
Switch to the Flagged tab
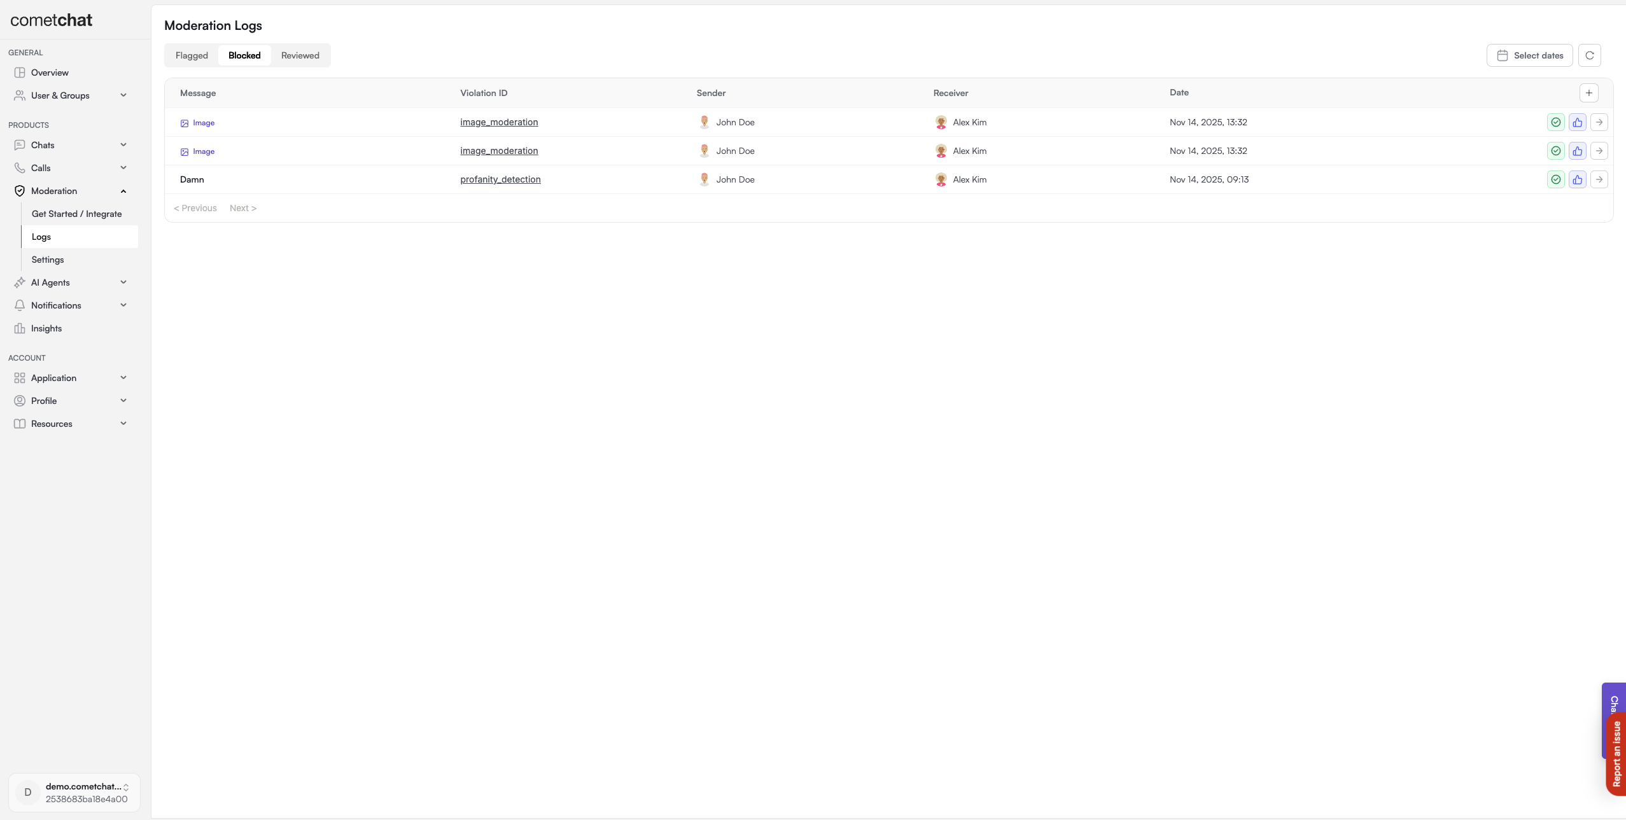[192, 55]
